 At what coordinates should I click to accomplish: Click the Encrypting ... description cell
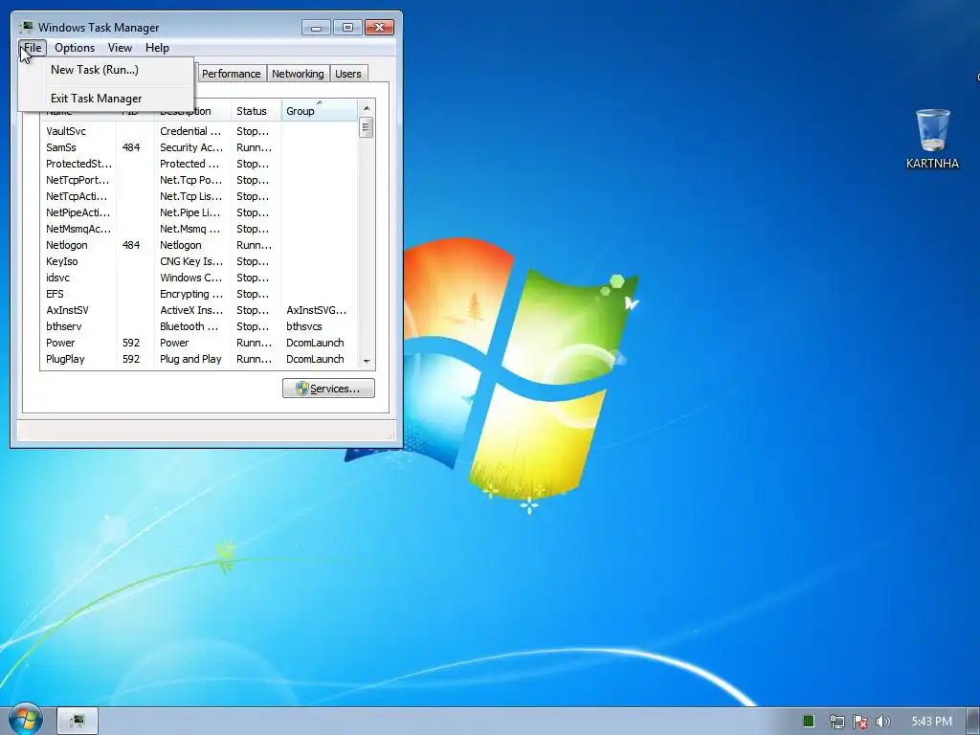pyautogui.click(x=191, y=294)
